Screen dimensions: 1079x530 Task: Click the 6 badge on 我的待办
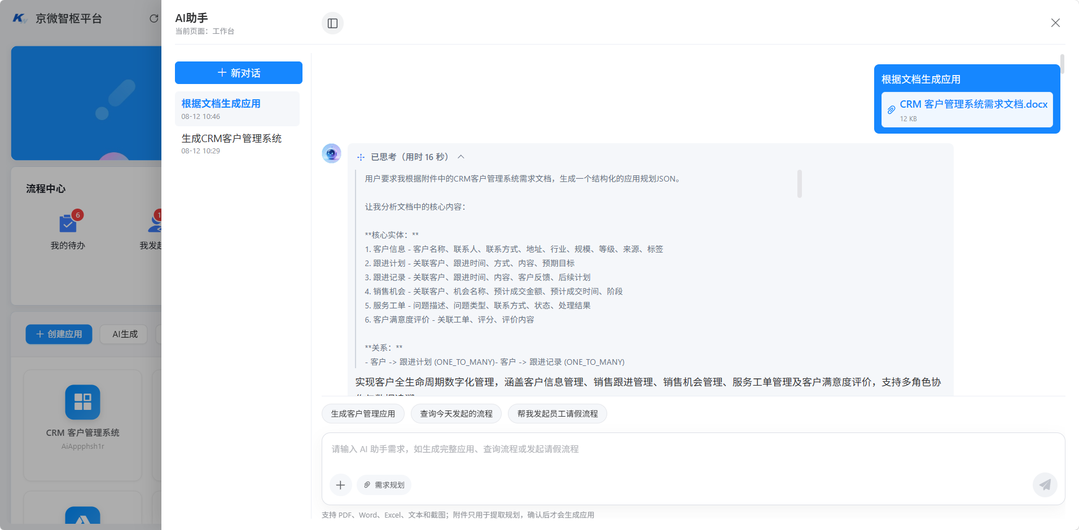click(78, 215)
